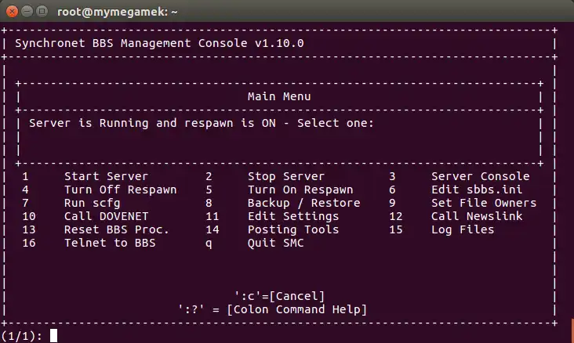Click the Set File Owners entry

tap(484, 203)
